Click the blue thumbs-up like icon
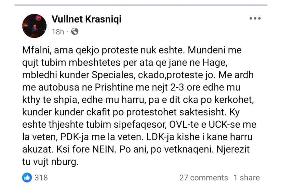Viewport: 282px width, 188px height. pyautogui.click(x=27, y=178)
